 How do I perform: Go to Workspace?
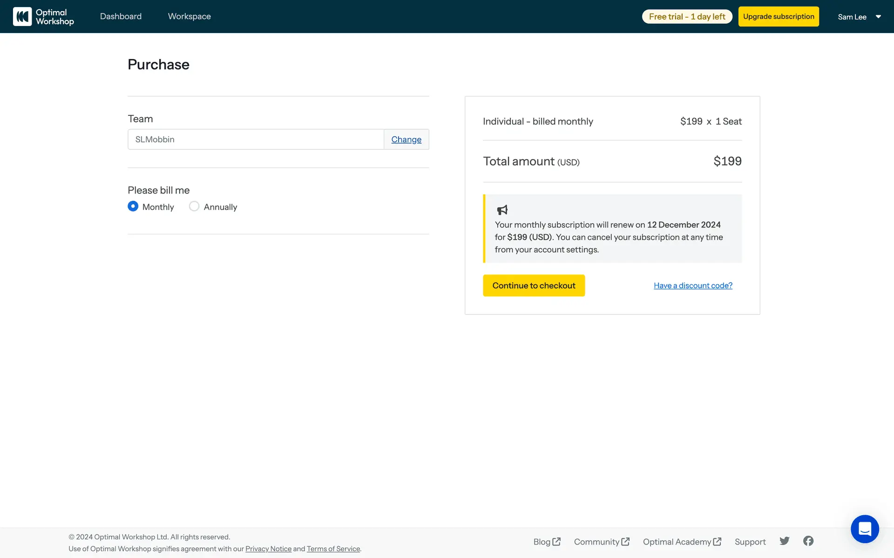pyautogui.click(x=189, y=16)
